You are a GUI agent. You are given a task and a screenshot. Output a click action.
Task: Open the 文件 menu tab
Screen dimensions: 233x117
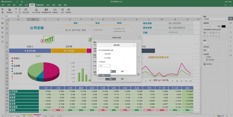coord(3,5)
